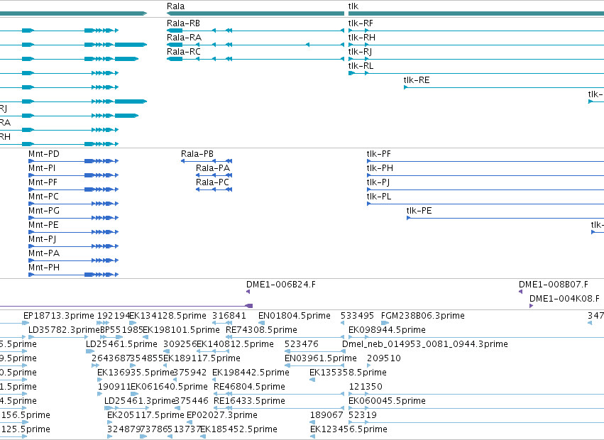Click the tlk-PL protein label
Viewport: 604px width, 440px height.
pos(379,197)
